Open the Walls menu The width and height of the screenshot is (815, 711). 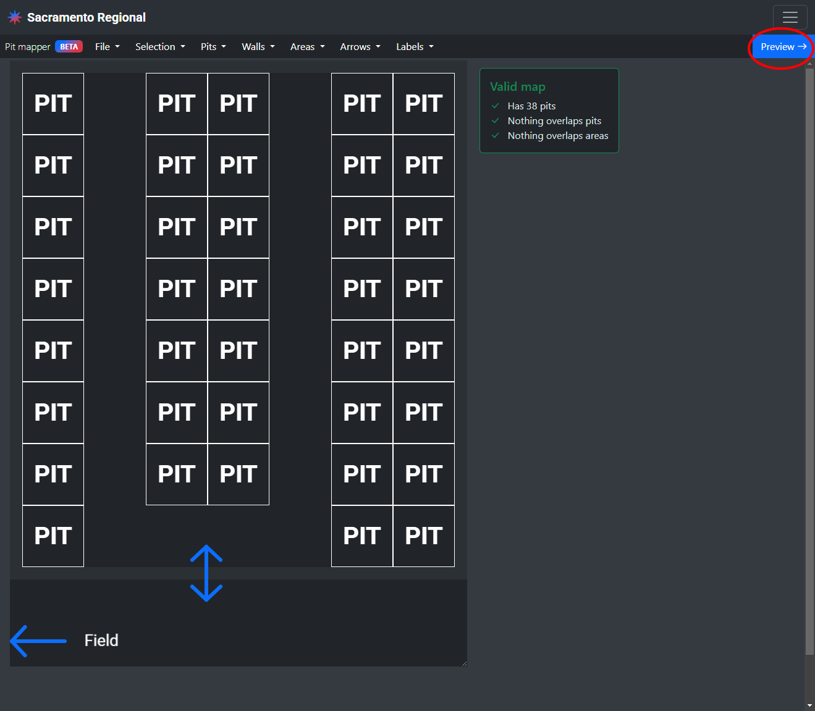[258, 47]
